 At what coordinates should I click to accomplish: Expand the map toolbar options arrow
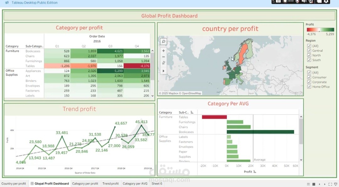164,71
